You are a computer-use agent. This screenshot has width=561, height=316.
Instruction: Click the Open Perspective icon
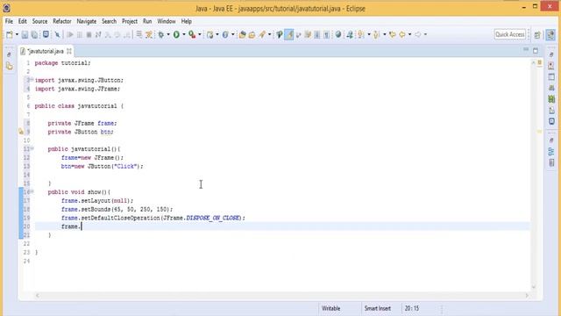coord(537,35)
